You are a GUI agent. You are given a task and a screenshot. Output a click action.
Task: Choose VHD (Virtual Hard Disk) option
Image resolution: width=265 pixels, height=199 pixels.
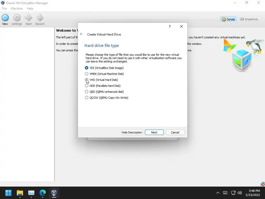tap(101, 80)
